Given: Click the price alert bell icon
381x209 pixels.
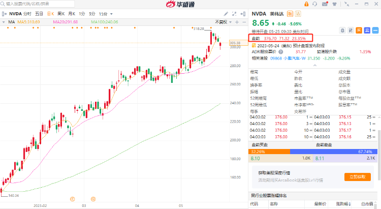Looking at the screenshot, I should tap(342, 31).
